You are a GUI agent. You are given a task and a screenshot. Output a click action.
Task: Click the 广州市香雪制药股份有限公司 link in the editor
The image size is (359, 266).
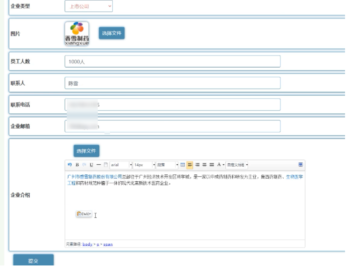pyautogui.click(x=94, y=177)
